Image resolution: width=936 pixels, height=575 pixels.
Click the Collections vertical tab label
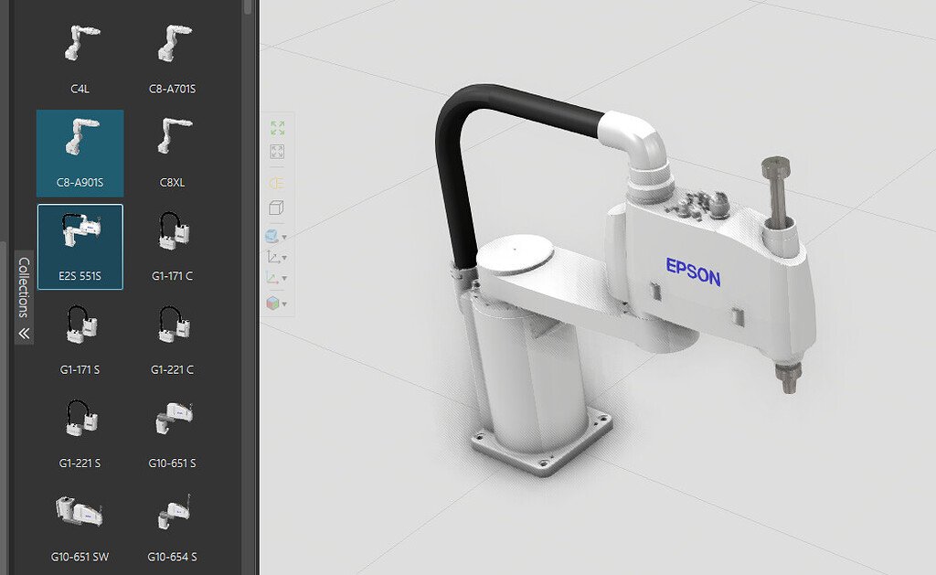(x=24, y=287)
